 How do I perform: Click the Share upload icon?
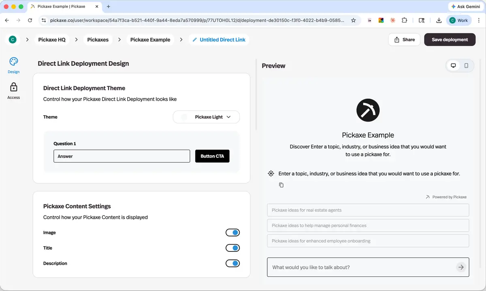tap(396, 40)
